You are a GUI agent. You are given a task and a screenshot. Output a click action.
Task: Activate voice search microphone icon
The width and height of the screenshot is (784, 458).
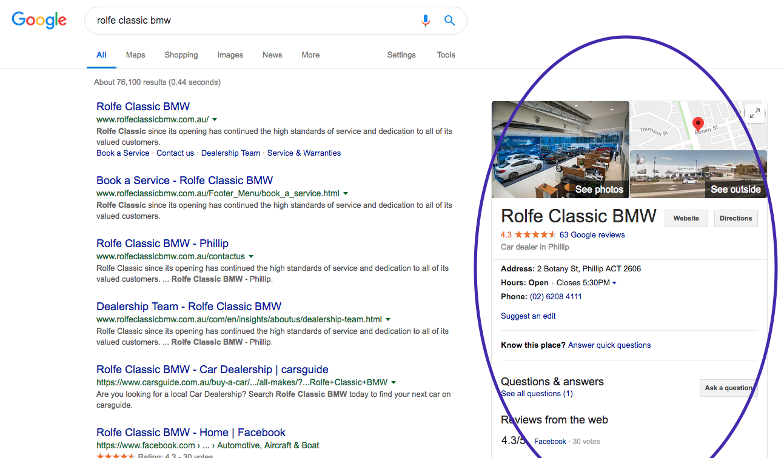[x=426, y=21]
